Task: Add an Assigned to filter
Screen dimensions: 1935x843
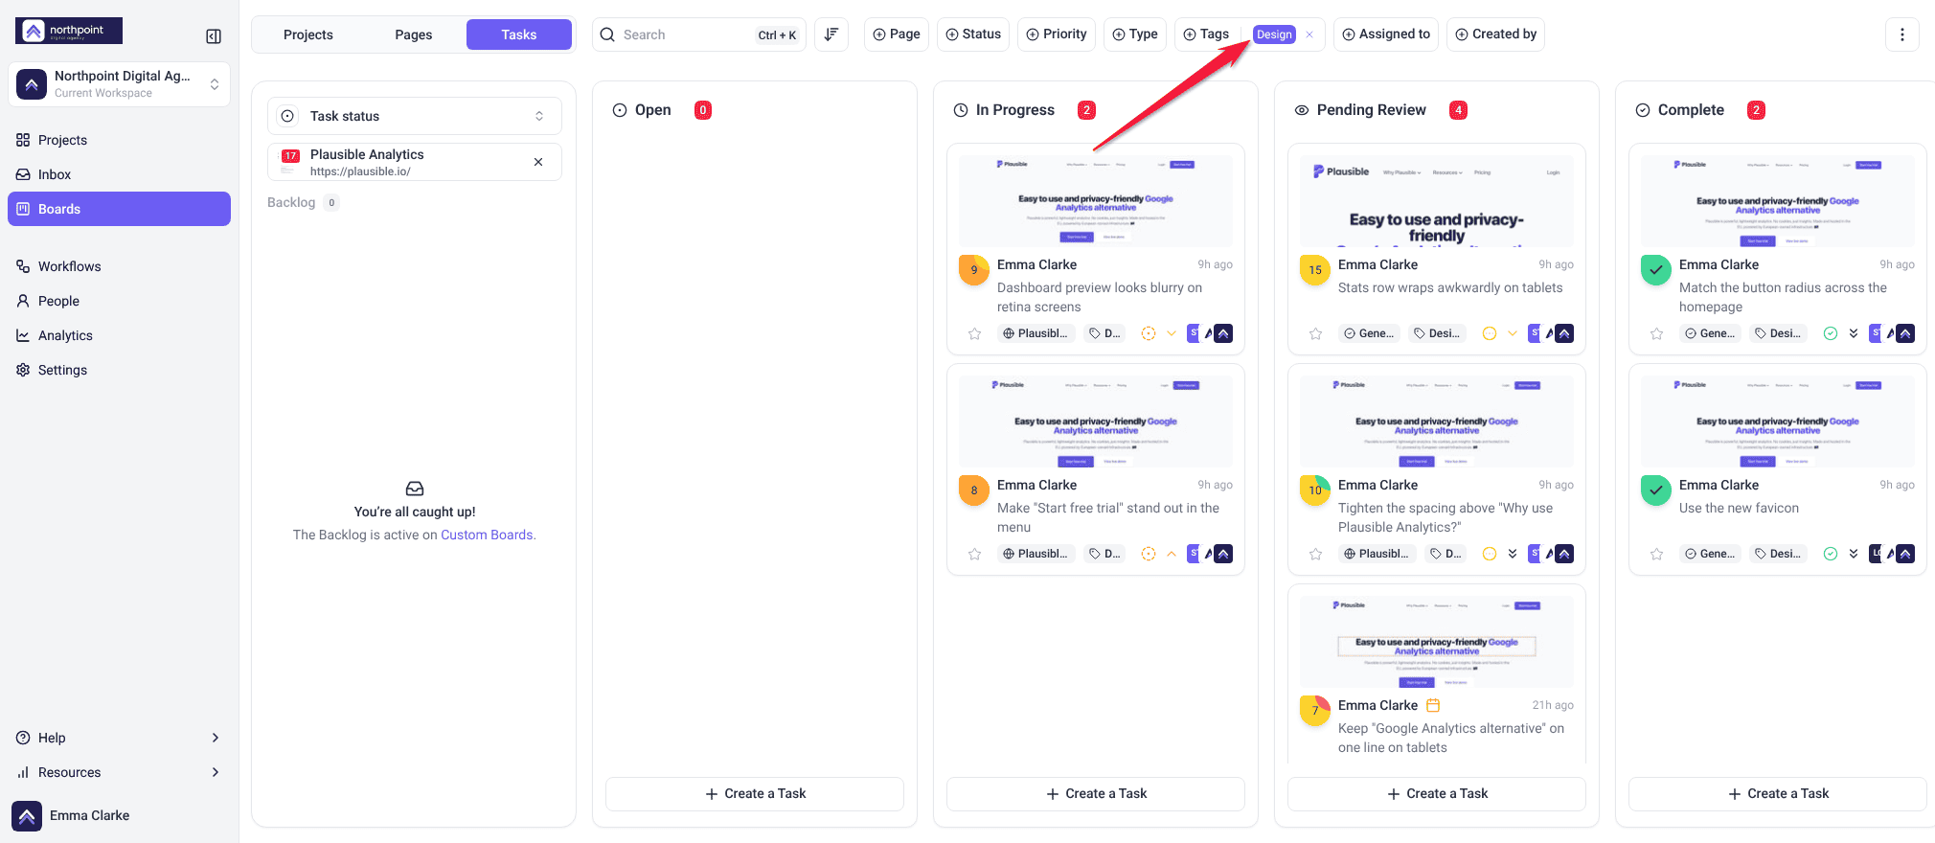Action: coord(1386,34)
